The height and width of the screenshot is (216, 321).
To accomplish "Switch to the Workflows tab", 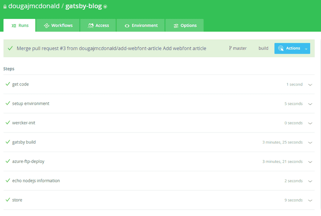I will click(58, 25).
